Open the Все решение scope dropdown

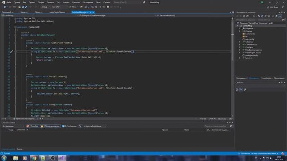pos(13,126)
